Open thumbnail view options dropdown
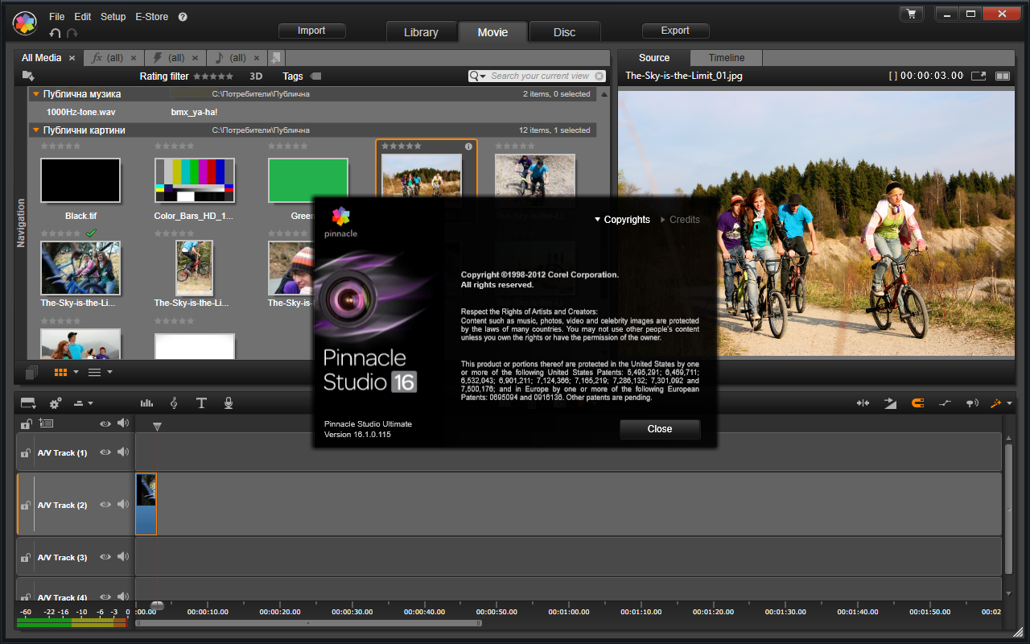The height and width of the screenshot is (644, 1030). [x=76, y=372]
